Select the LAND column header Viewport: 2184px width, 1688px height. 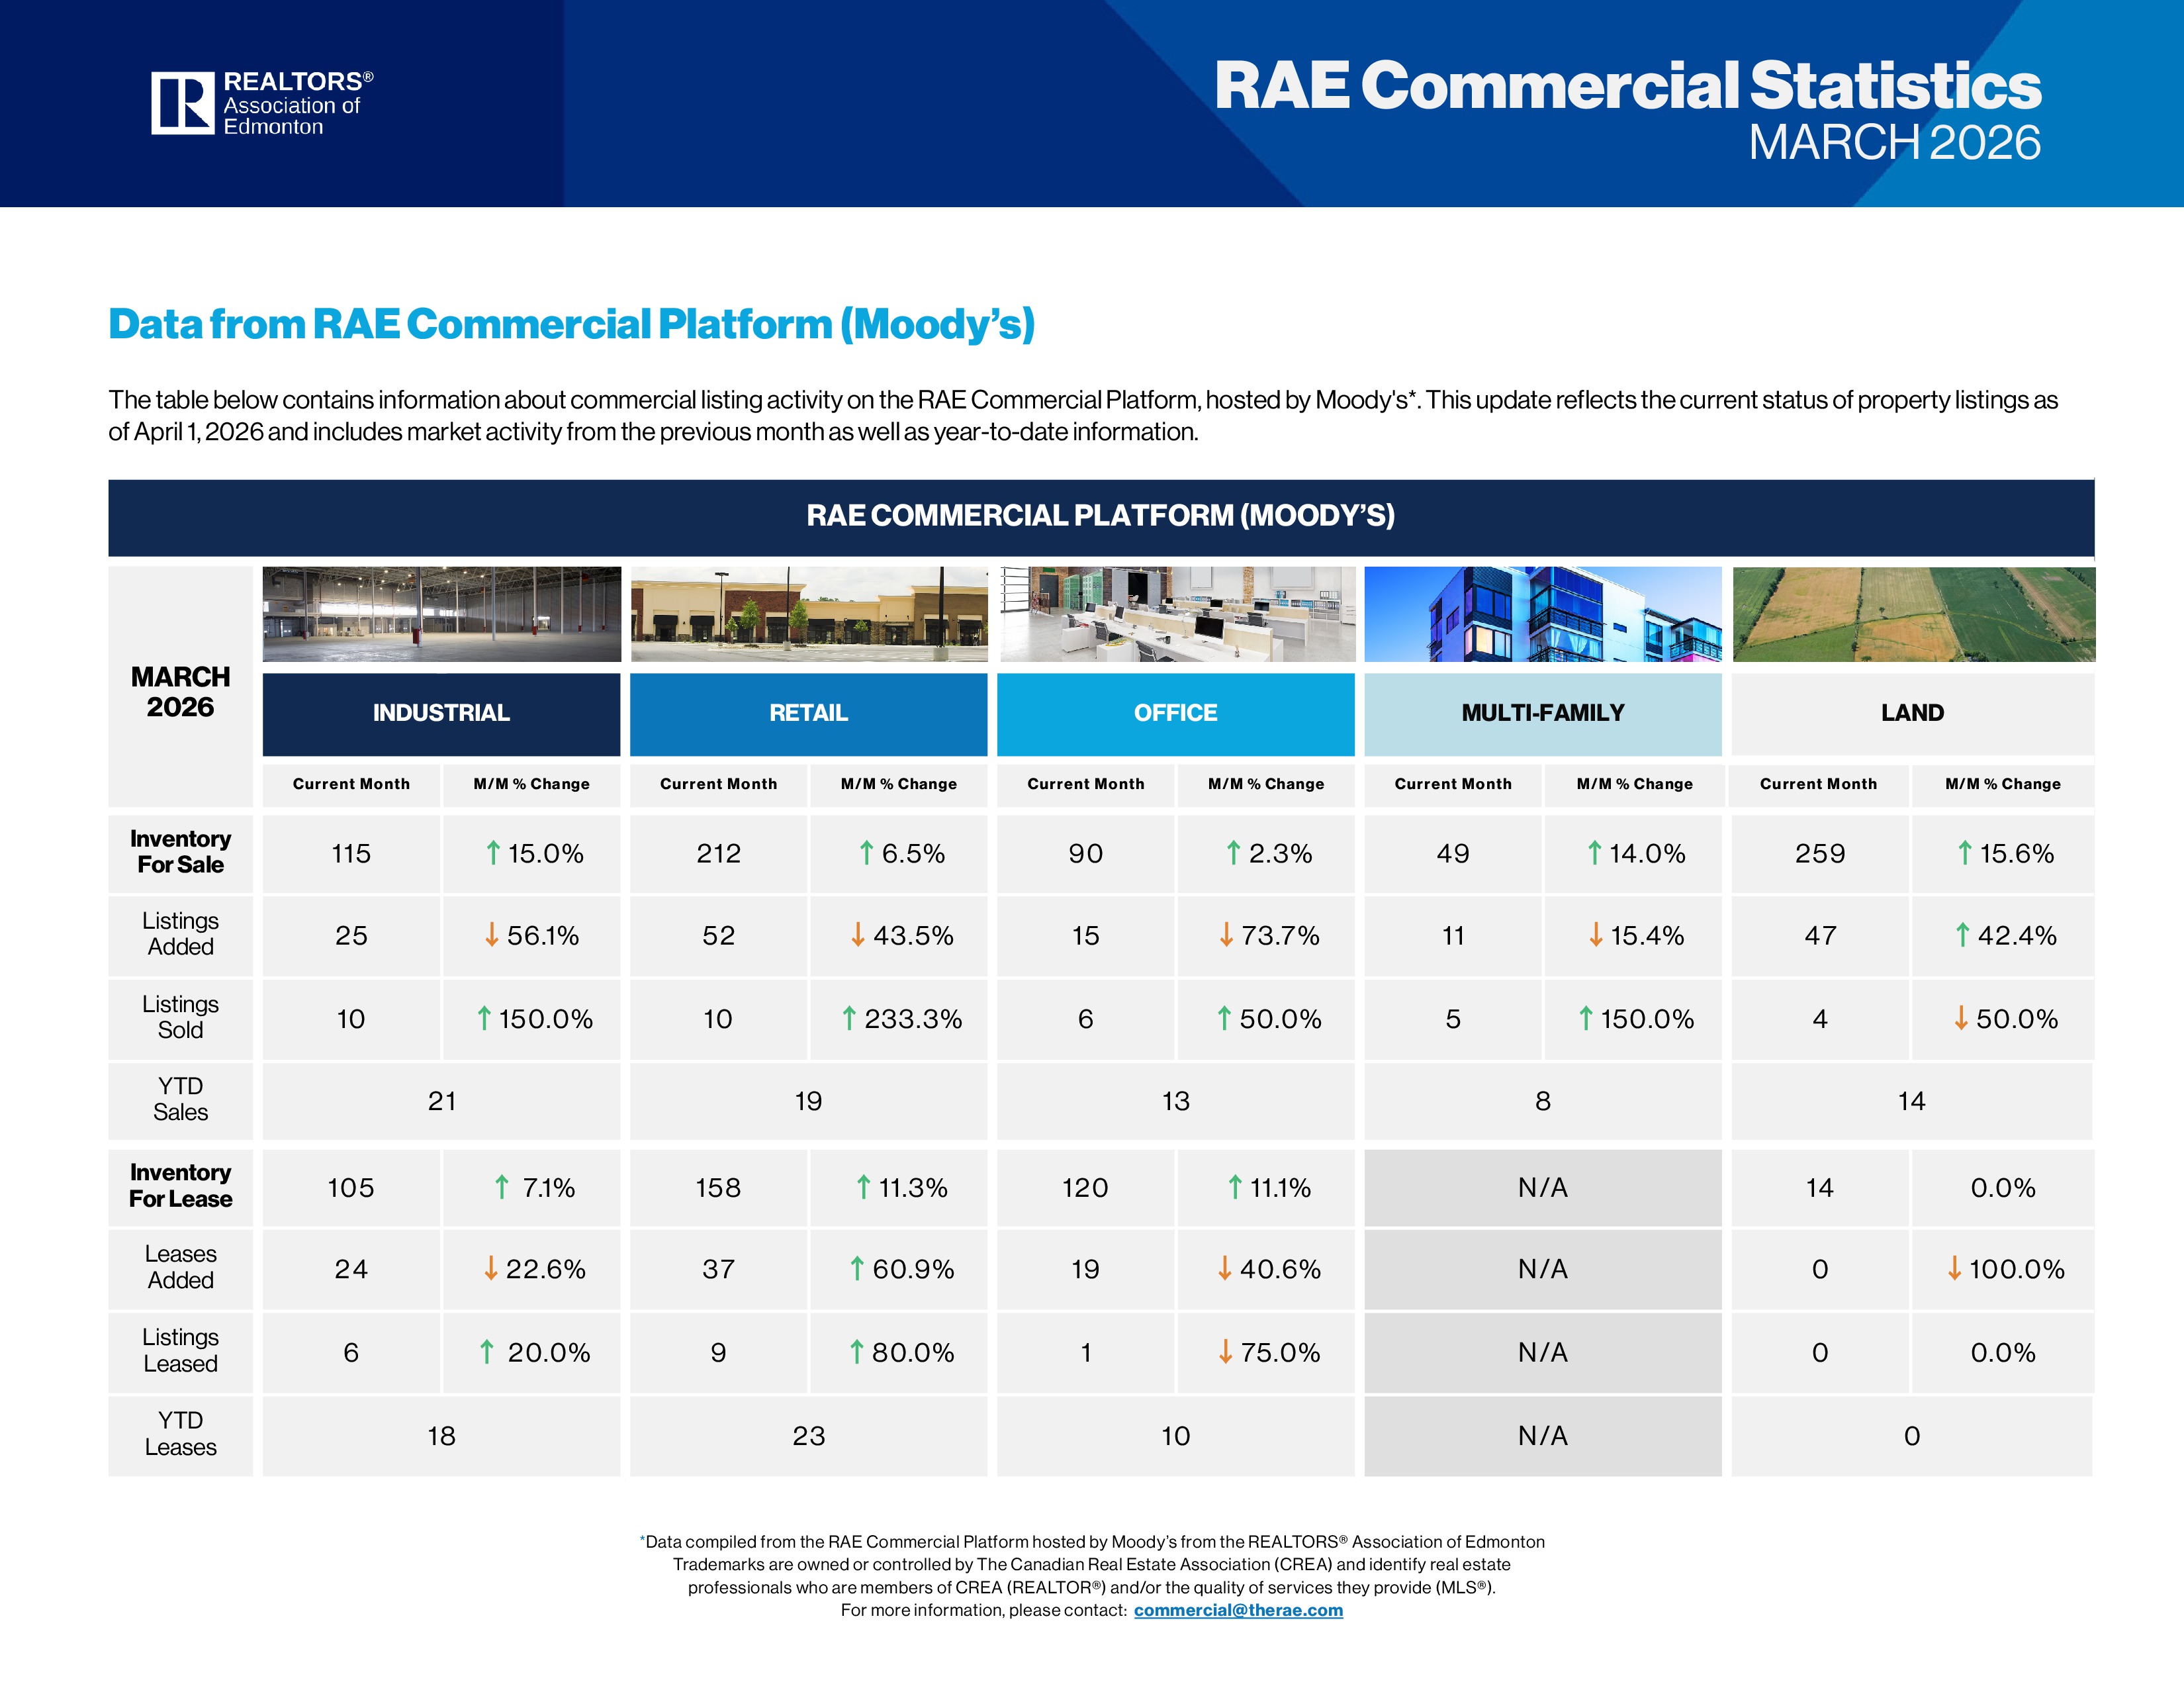[1913, 714]
